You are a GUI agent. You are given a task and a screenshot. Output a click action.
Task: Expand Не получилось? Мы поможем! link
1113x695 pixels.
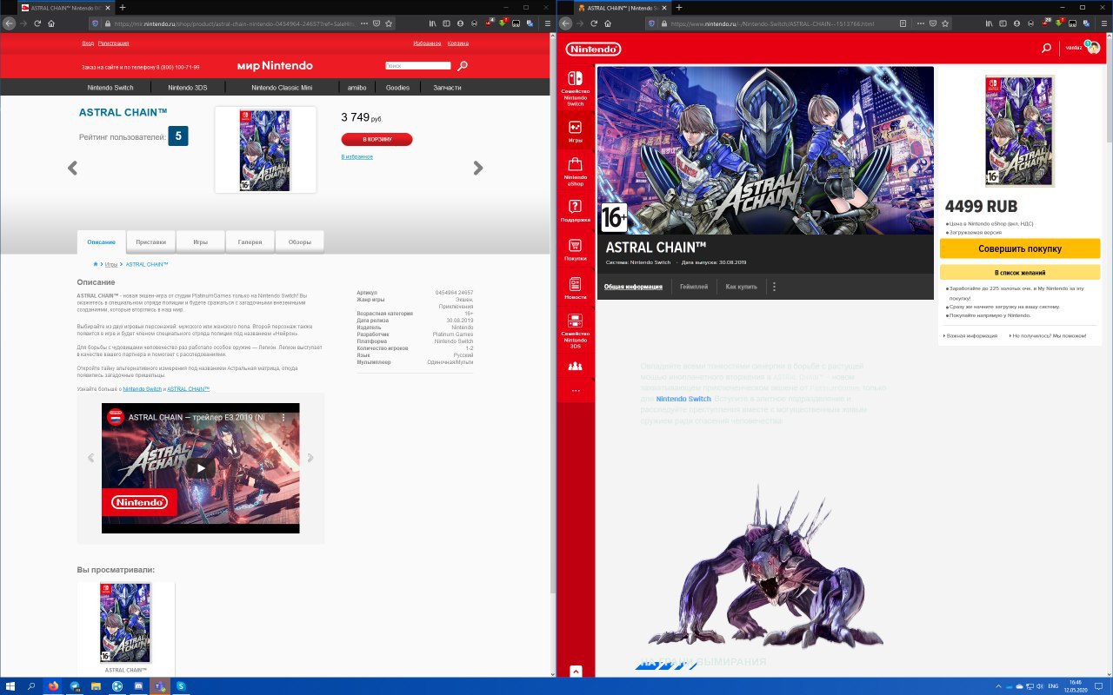click(x=1049, y=335)
